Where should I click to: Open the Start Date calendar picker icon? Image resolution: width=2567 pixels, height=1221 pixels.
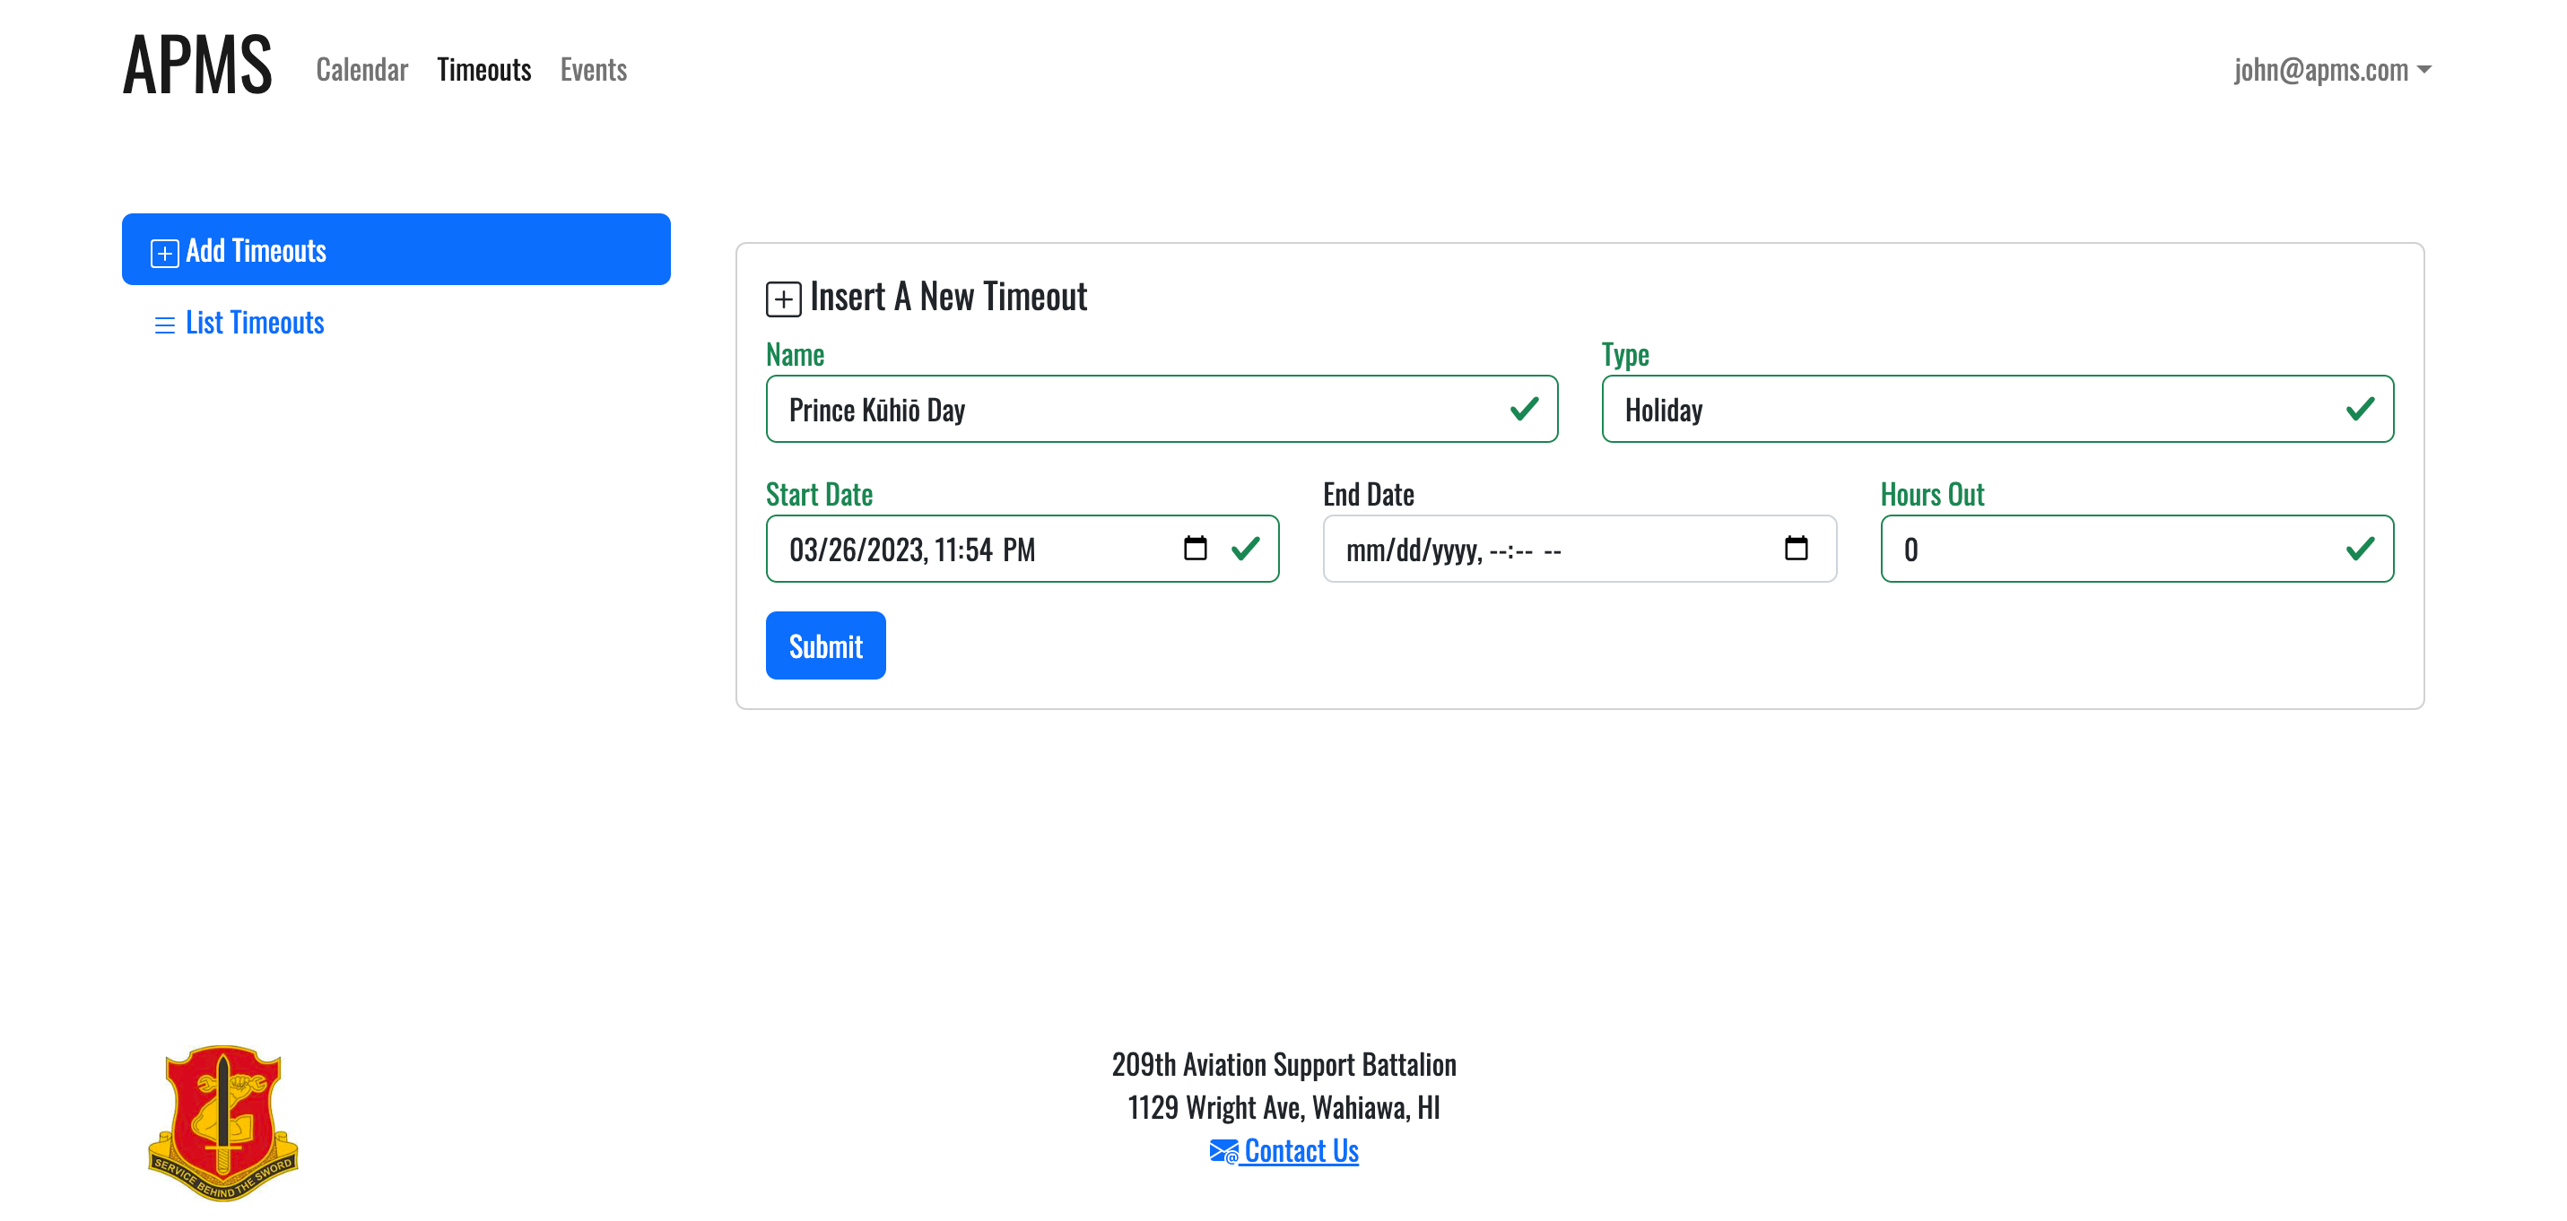1195,548
